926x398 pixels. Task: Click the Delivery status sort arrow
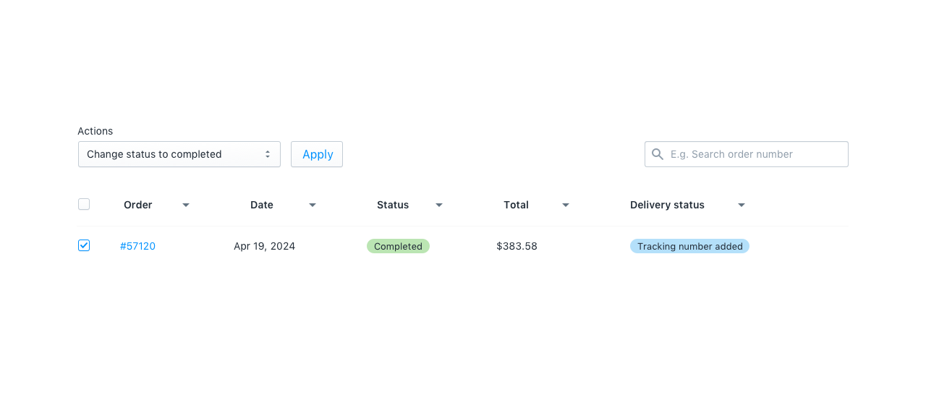(x=742, y=206)
